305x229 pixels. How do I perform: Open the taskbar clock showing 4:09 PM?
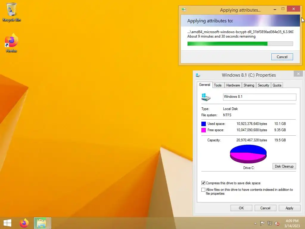pyautogui.click(x=292, y=223)
